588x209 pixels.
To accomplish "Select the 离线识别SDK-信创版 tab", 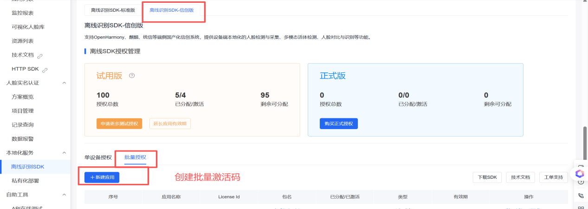I will point(172,10).
